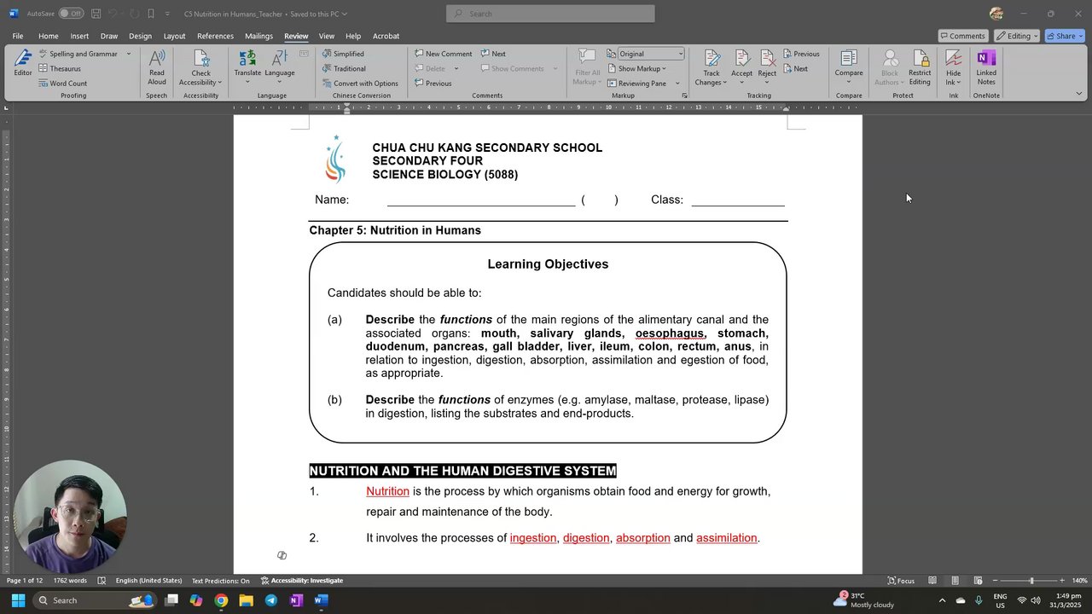Click Accessibility: Investigate in status bar
The width and height of the screenshot is (1092, 614).
[x=302, y=581]
